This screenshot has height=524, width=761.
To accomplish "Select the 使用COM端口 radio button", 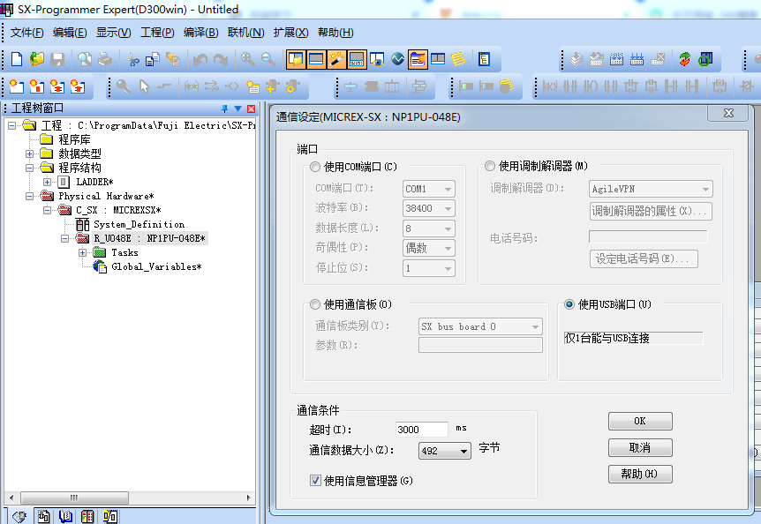I will (315, 167).
